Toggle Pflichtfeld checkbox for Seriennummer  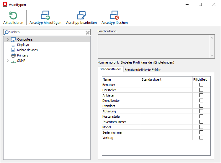(201, 132)
